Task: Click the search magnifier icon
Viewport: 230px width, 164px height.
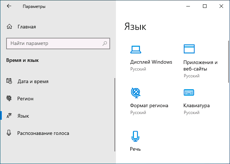Action: point(105,44)
